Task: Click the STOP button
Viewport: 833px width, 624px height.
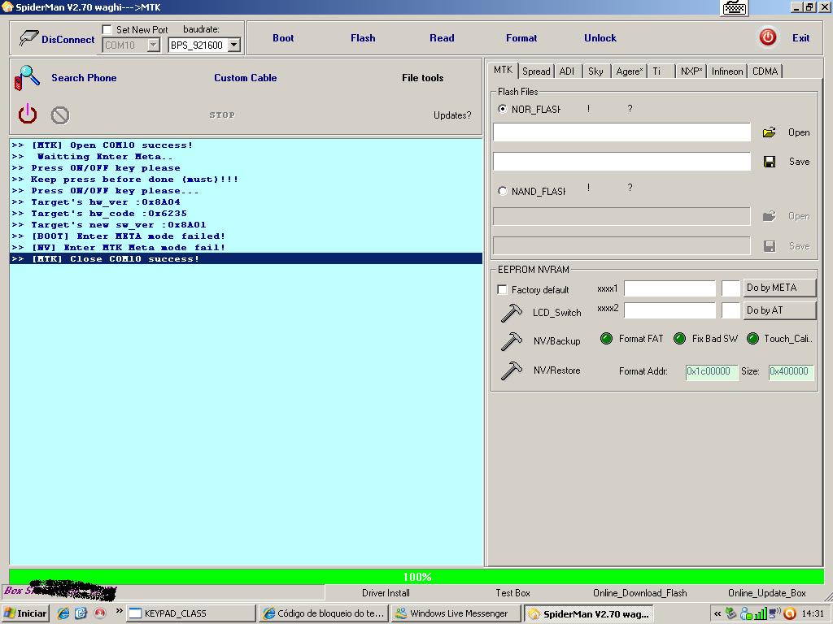Action: [222, 115]
